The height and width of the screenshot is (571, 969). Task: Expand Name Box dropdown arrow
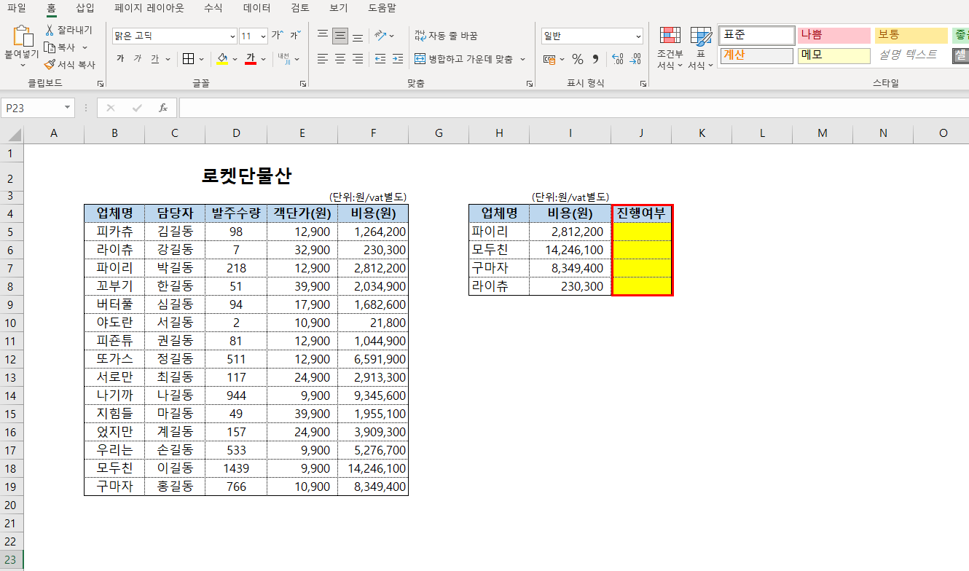pos(68,108)
